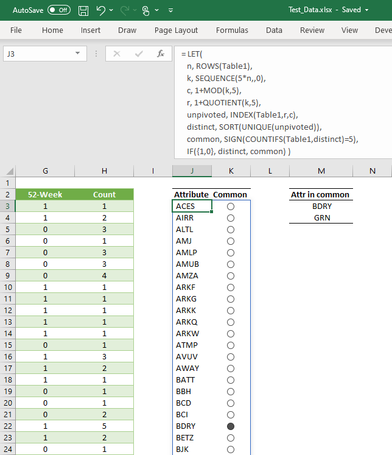Select column J header
The width and height of the screenshot is (392, 455).
[x=192, y=171]
